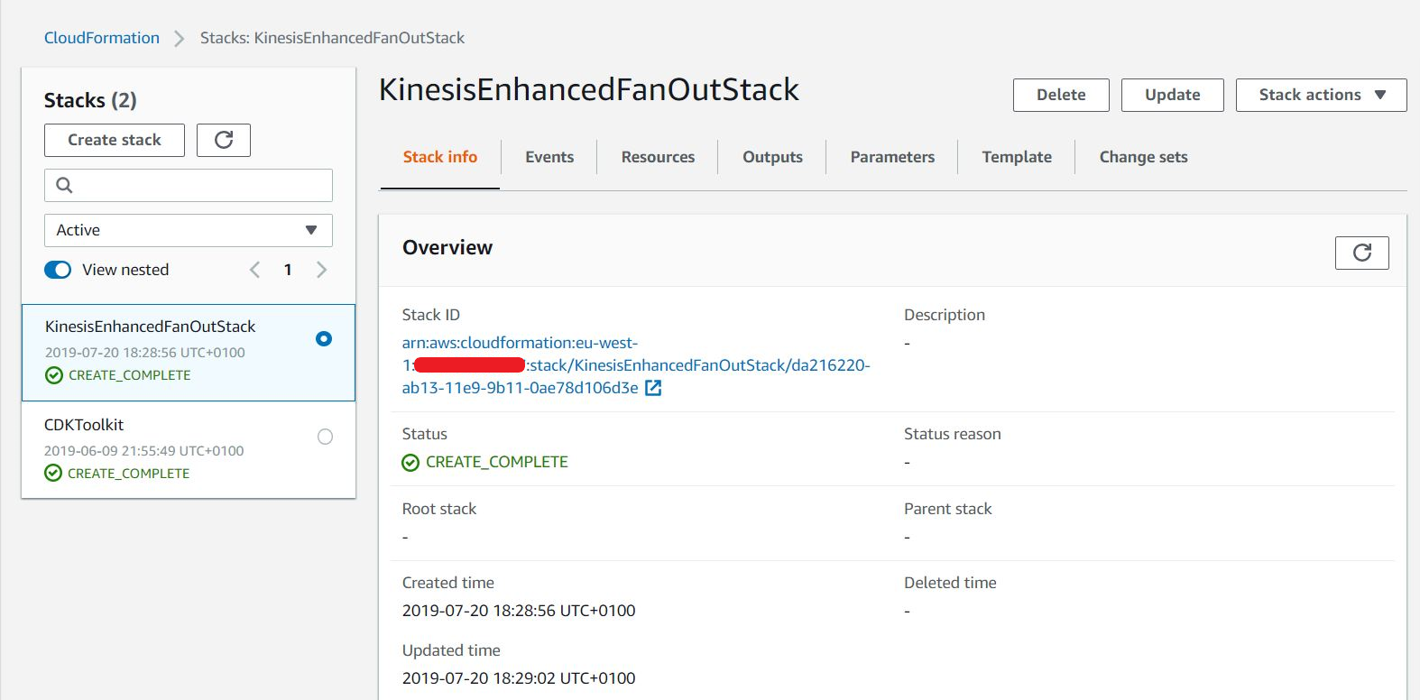The image size is (1420, 700).
Task: Click Updated time value 18:29:02
Action: (x=519, y=678)
